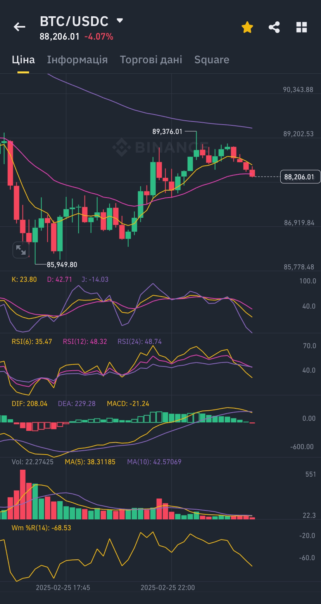Screen dimensions: 321x604
Task: Select the Ціна tab
Action: pyautogui.click(x=23, y=59)
